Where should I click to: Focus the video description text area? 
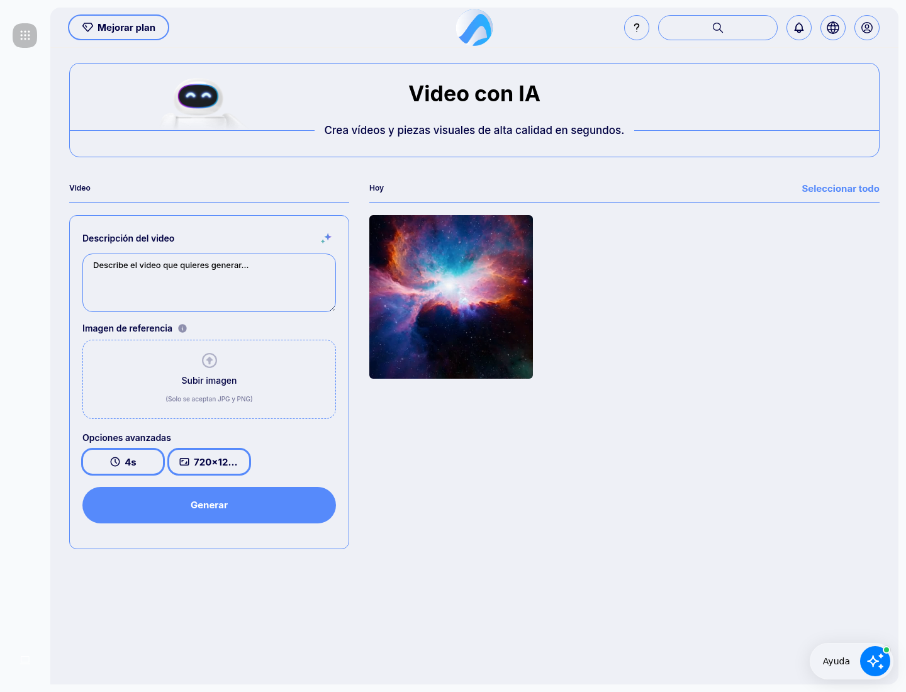coord(209,282)
